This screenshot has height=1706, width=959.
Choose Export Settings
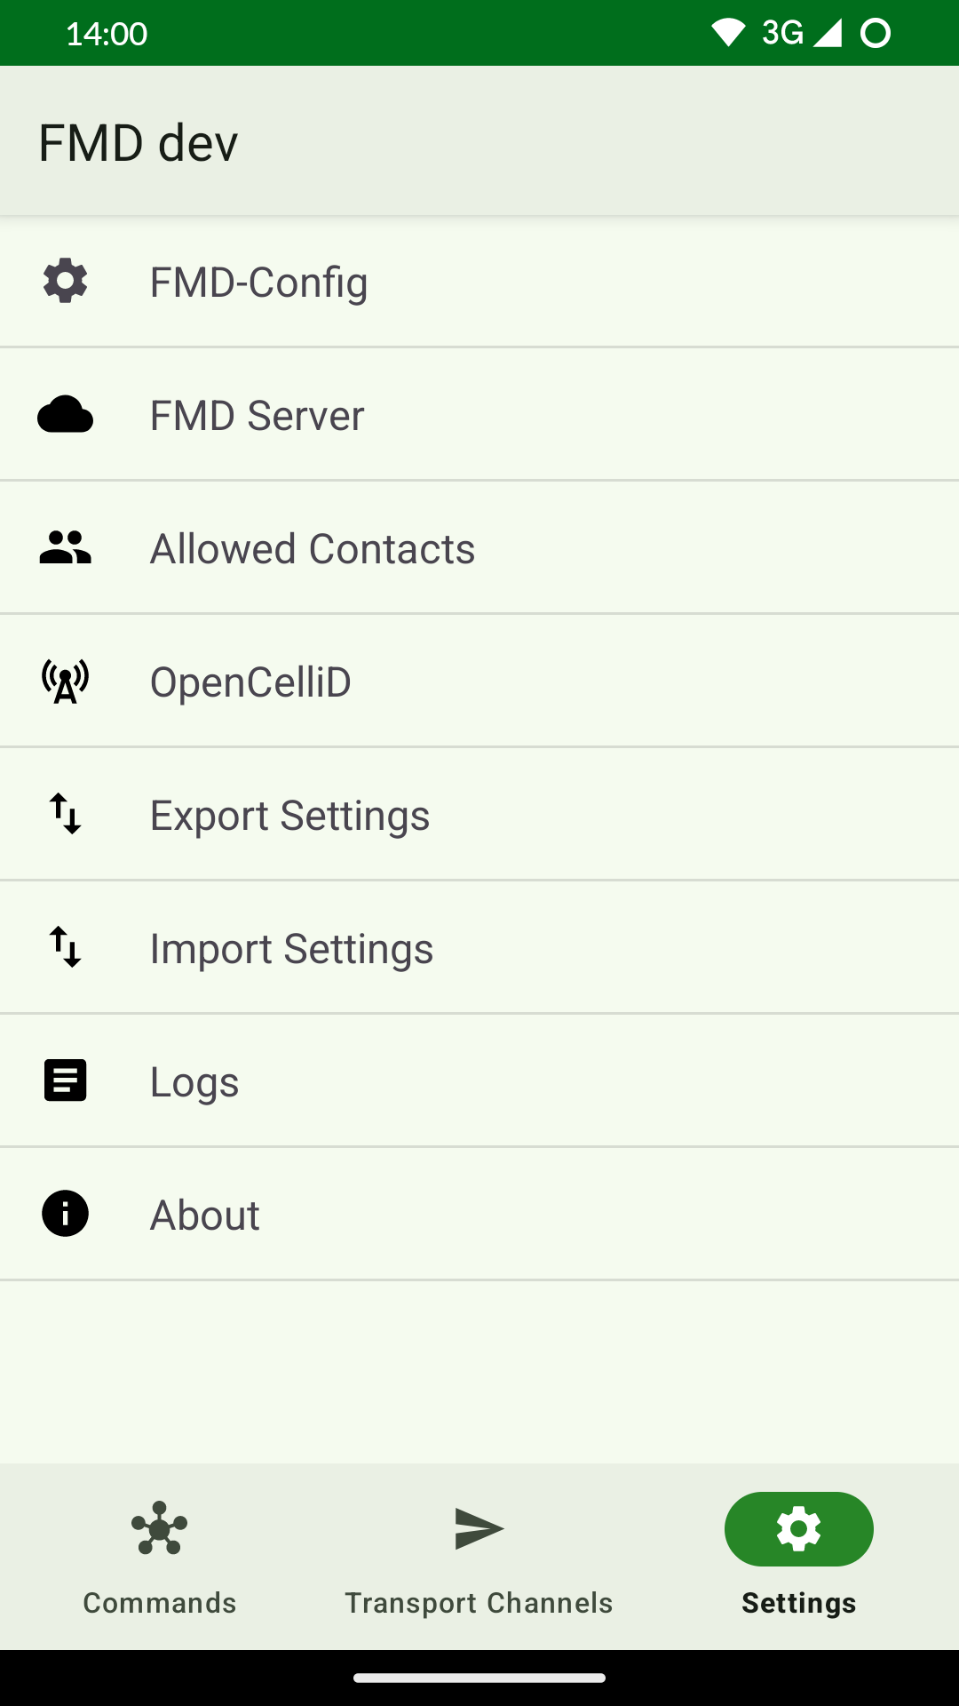(290, 816)
